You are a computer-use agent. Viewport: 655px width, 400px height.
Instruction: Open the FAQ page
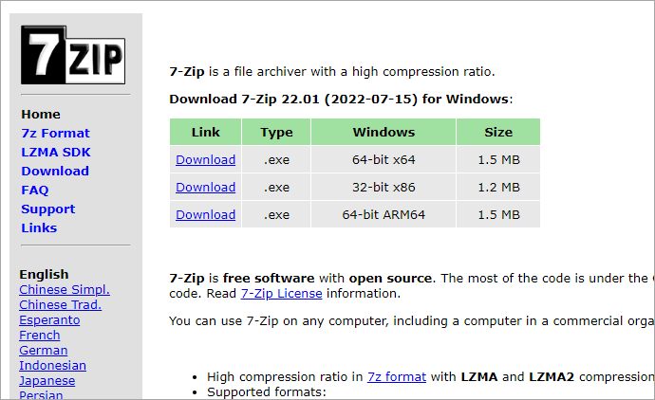tap(35, 190)
